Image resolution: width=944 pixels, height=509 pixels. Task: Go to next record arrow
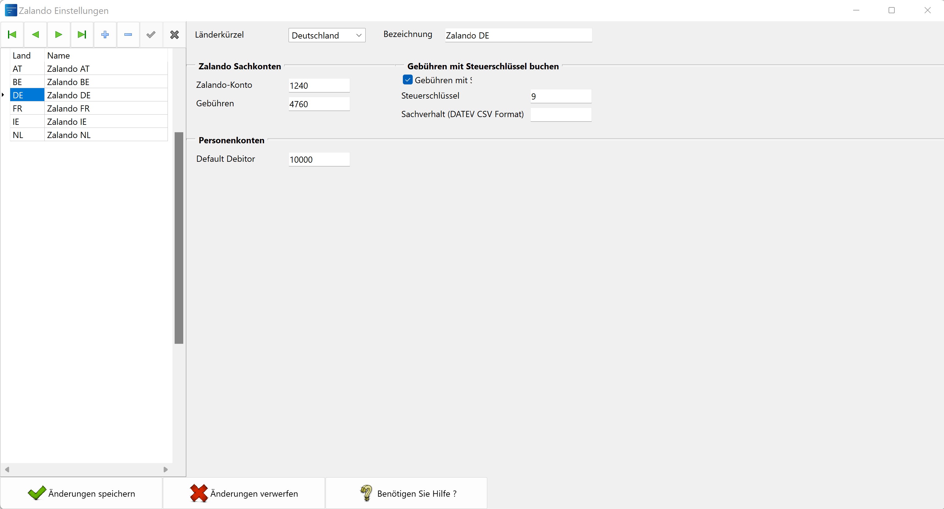58,35
